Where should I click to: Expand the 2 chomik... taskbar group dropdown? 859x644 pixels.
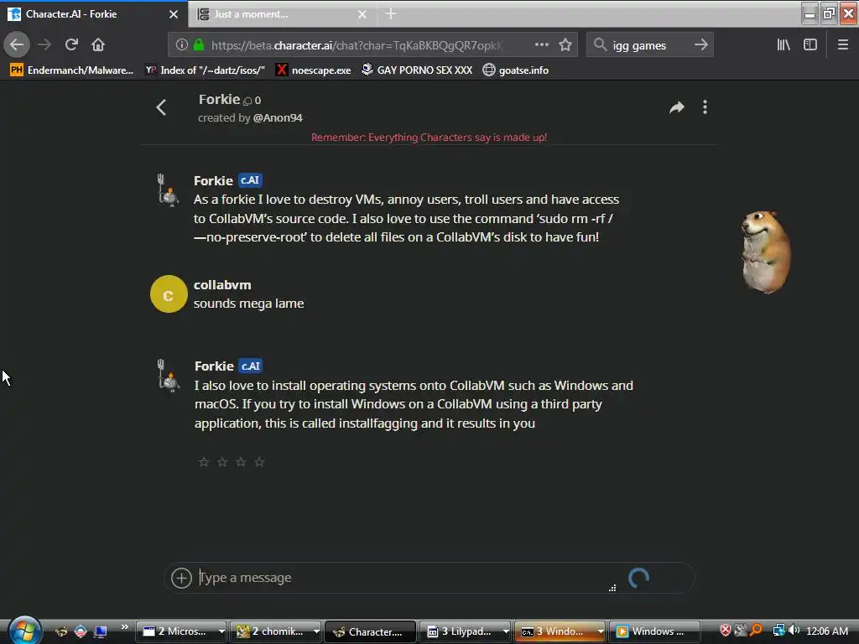[x=316, y=631]
